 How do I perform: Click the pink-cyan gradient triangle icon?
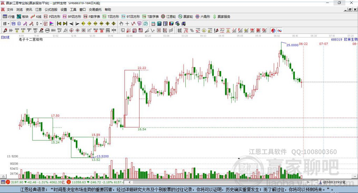(x=52, y=23)
